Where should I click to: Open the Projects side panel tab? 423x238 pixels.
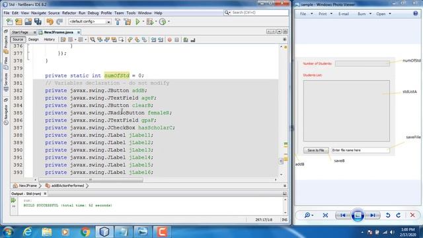[6, 45]
